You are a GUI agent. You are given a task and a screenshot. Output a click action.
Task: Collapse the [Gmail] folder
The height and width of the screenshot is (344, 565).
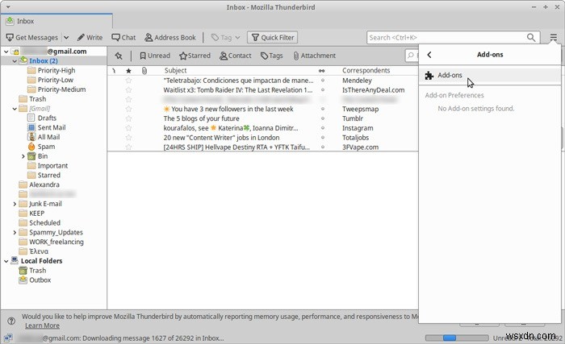(x=15, y=109)
